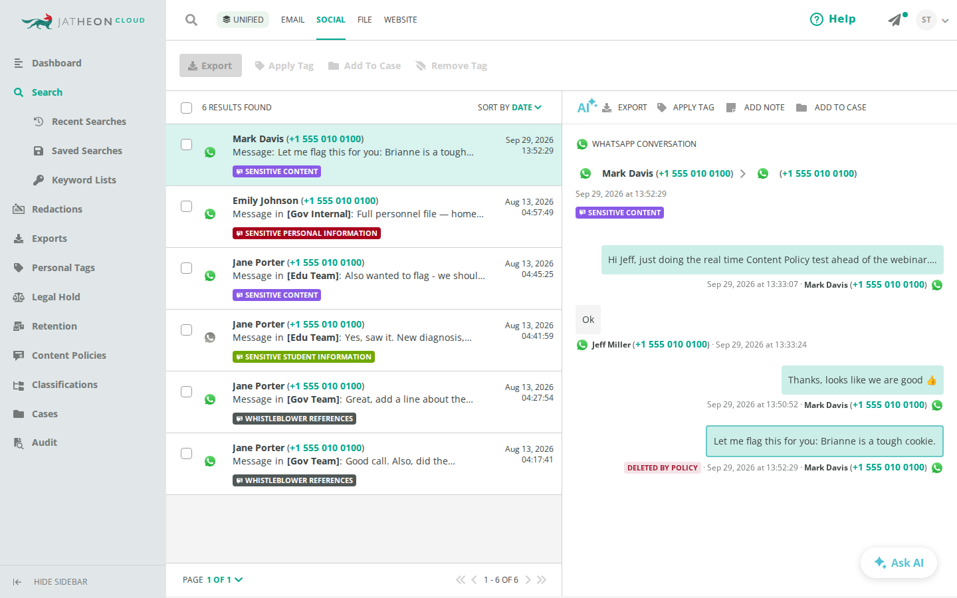The height and width of the screenshot is (598, 957).
Task: Open the paper plane notifications icon
Action: [895, 20]
